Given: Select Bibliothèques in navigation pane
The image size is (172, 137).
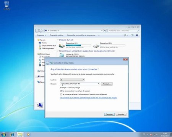Looking at the screenshot, I should click(x=45, y=54).
